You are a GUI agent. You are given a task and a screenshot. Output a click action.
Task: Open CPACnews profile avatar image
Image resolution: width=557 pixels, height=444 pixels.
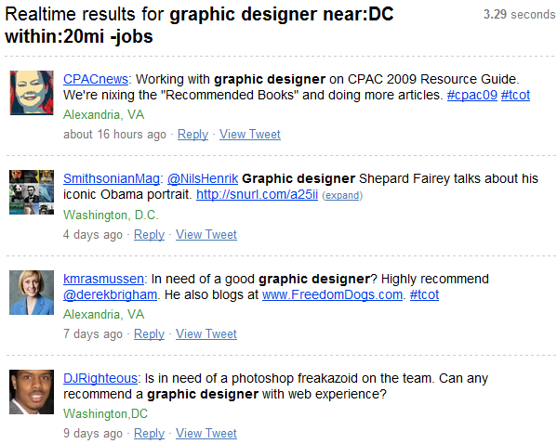click(x=32, y=93)
